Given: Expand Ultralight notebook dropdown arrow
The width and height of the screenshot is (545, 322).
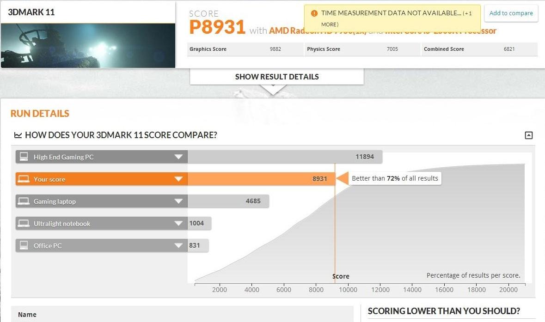Looking at the screenshot, I should pos(178,223).
